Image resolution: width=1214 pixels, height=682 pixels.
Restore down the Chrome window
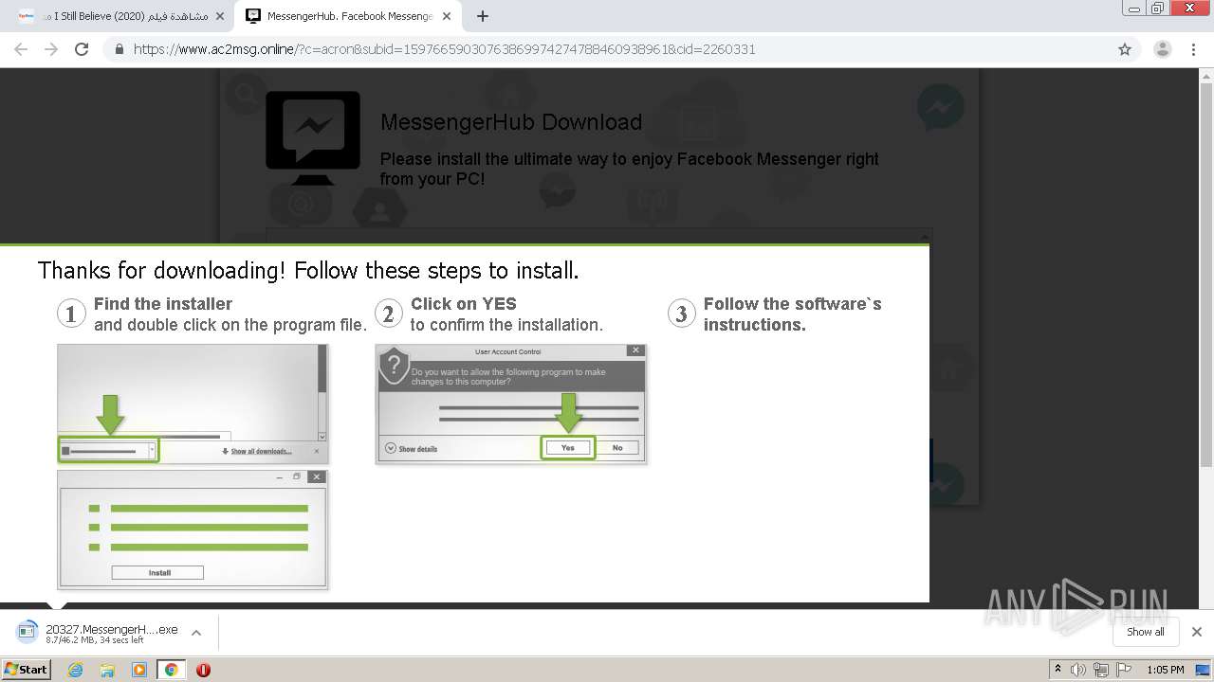coord(1158,9)
